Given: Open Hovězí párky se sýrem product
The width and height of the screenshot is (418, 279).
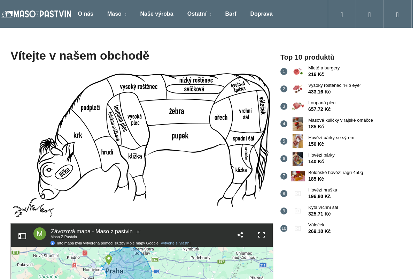Looking at the screenshot, I should pos(331,138).
